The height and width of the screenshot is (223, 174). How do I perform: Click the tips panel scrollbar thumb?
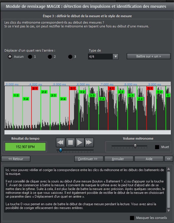coord(168,190)
